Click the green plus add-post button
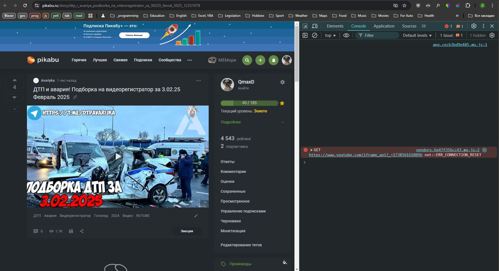 pyautogui.click(x=260, y=60)
